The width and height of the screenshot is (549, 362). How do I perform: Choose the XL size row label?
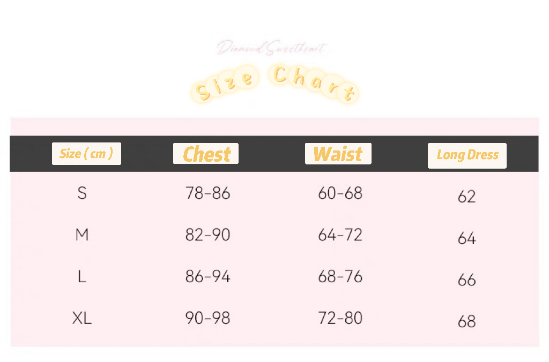pos(82,319)
